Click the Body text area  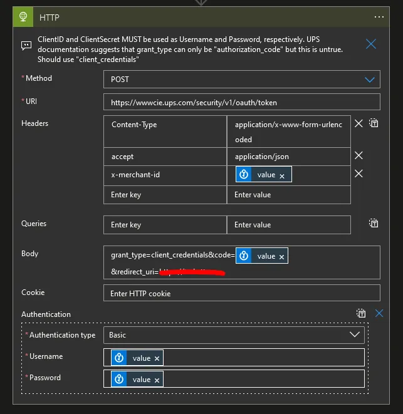click(242, 262)
